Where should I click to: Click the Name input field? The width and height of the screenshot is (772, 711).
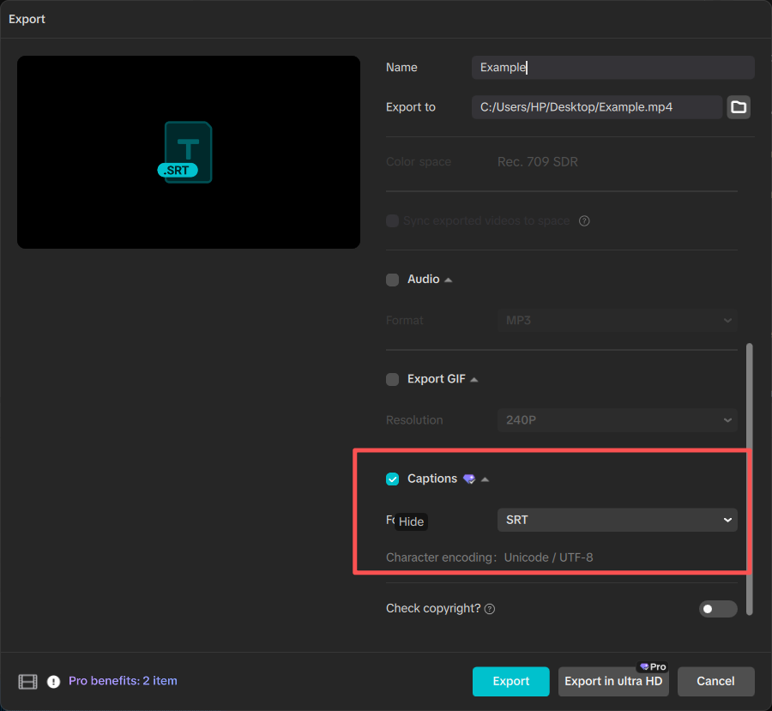point(612,68)
